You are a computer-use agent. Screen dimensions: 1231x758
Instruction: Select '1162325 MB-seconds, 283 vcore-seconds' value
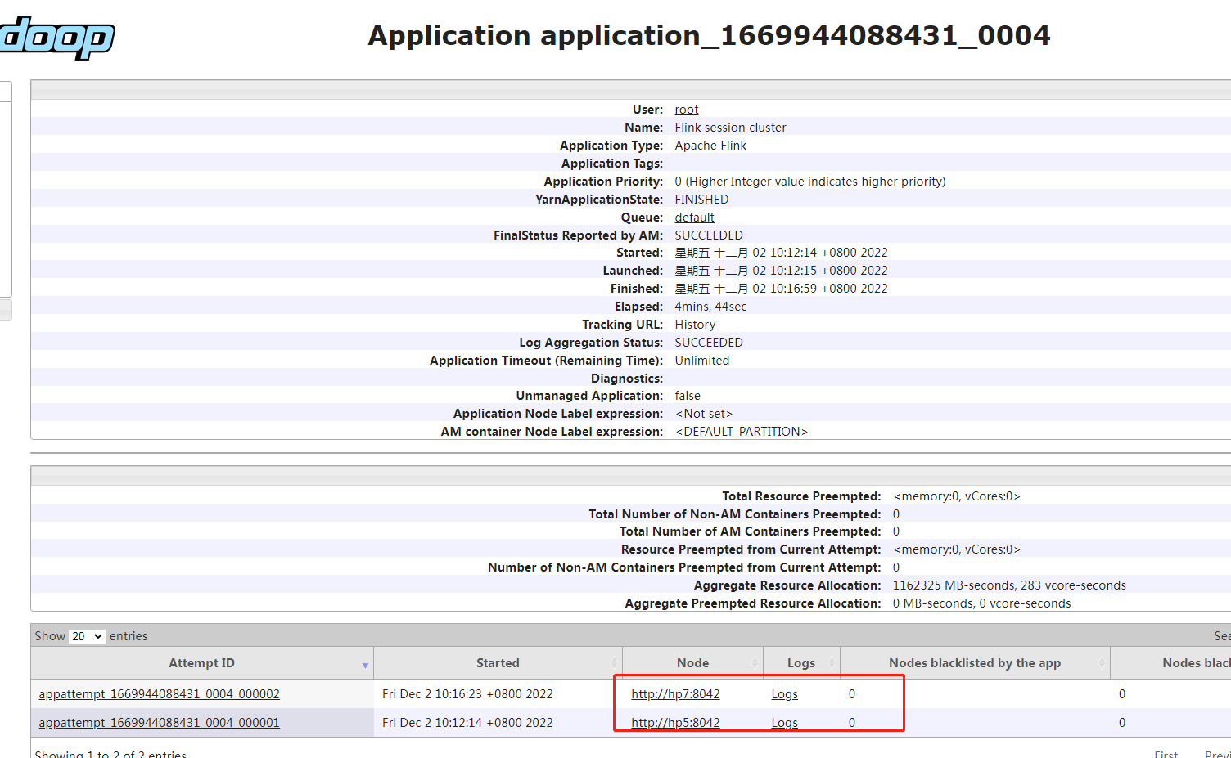[1009, 585]
